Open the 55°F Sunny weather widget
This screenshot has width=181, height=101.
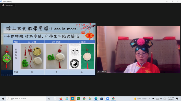click(140, 98)
